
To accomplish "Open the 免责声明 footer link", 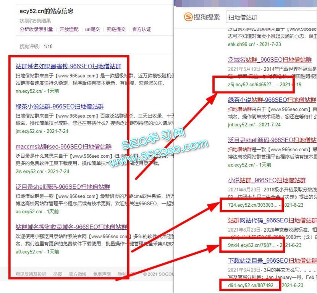I will [102, 274].
